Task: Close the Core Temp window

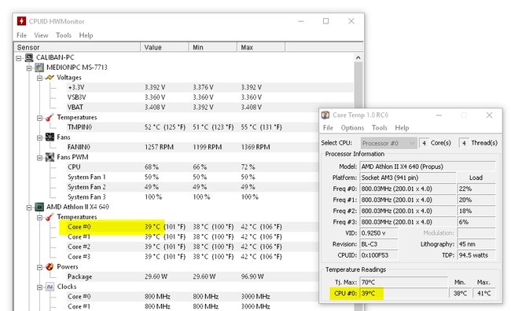Action: pos(489,115)
